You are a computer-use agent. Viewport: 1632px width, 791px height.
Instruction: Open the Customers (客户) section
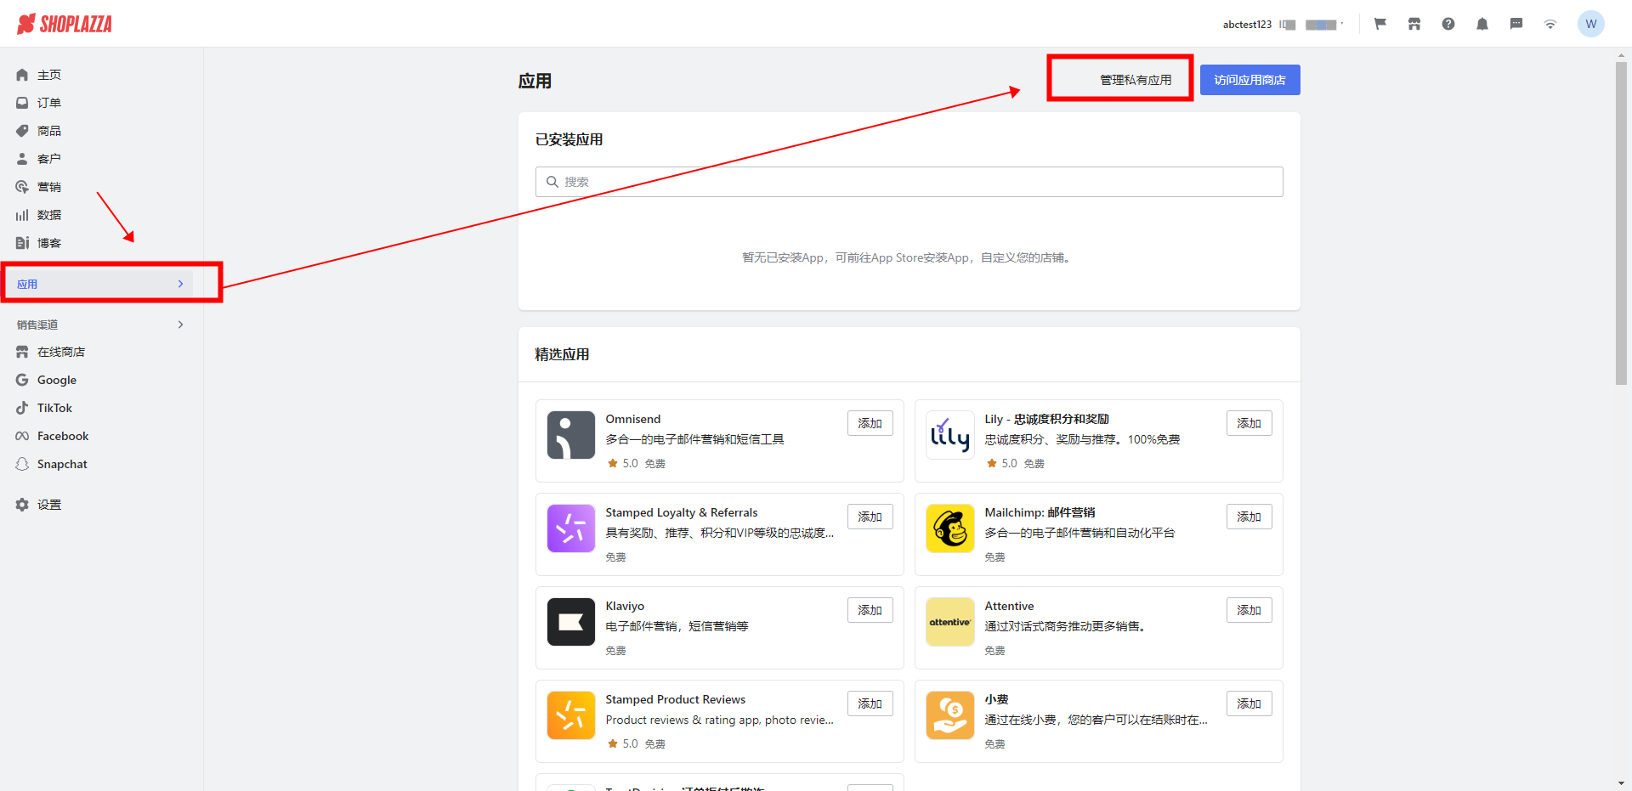(x=22, y=158)
